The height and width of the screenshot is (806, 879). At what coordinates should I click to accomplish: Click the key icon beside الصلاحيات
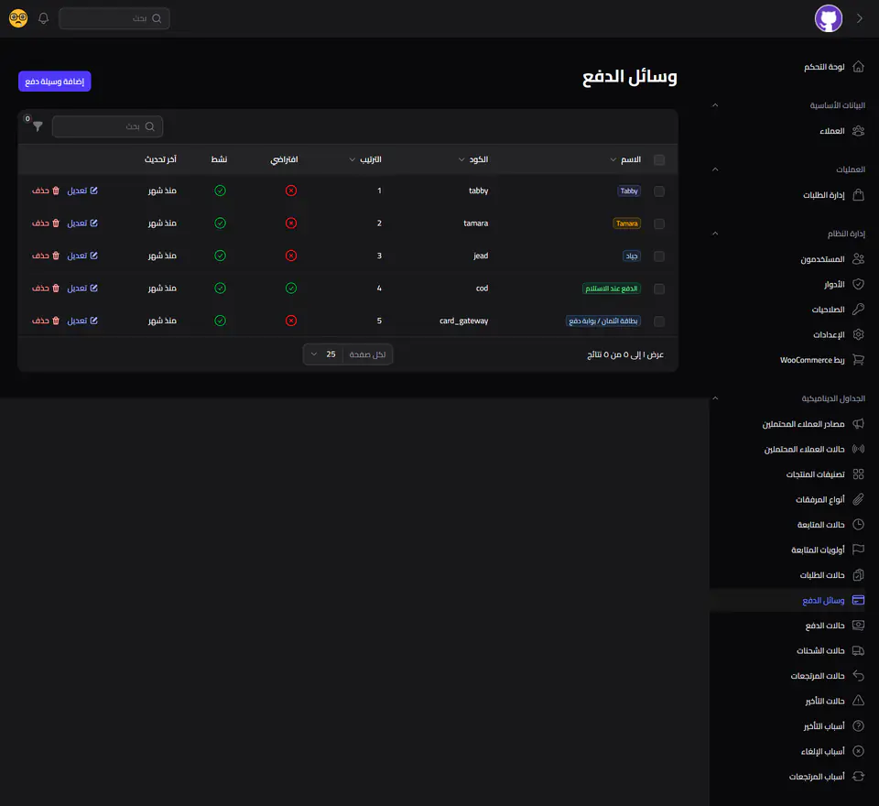point(858,309)
